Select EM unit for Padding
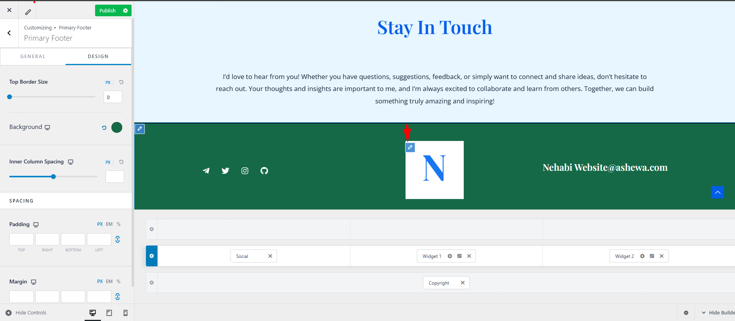 pyautogui.click(x=109, y=224)
